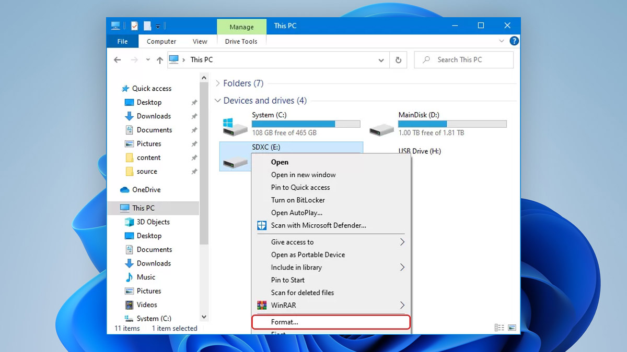Viewport: 627px width, 352px height.
Task: Open Videos under This PC
Action: [147, 305]
